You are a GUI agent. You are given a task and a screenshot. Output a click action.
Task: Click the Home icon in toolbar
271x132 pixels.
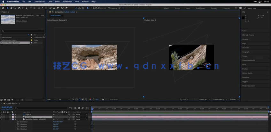tap(3, 8)
